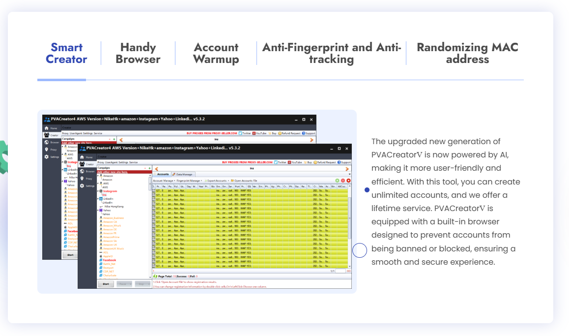Add campaign with green plus icon, front window

pyautogui.click(x=149, y=168)
